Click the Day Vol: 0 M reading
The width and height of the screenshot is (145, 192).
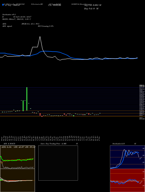pos(91,9)
